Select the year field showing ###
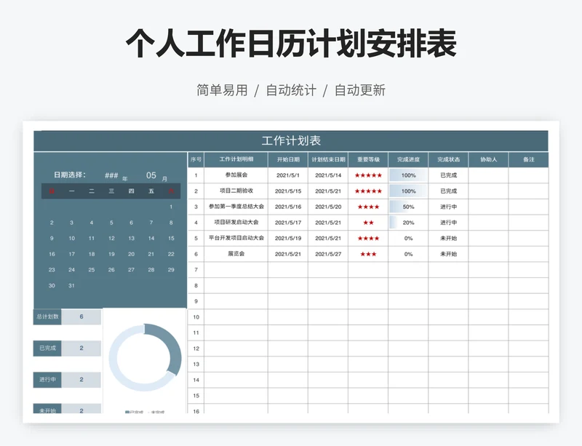 [111, 175]
